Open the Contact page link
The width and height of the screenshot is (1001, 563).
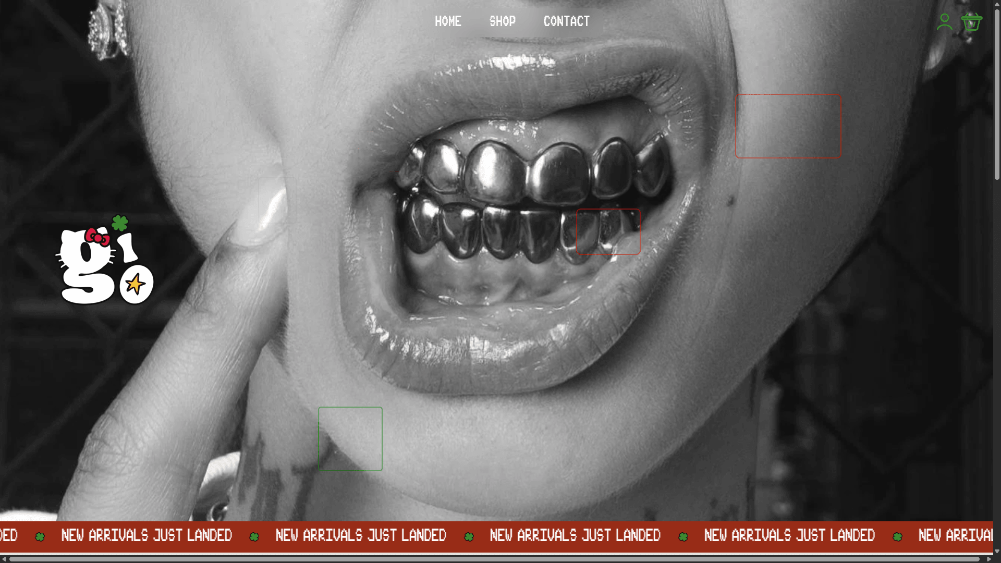tap(567, 21)
